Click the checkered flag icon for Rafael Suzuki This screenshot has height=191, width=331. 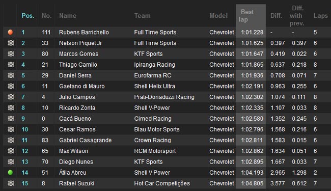click(11, 183)
